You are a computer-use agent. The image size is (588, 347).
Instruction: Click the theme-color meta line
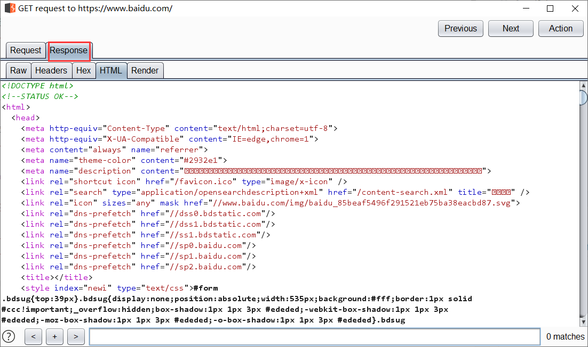124,160
